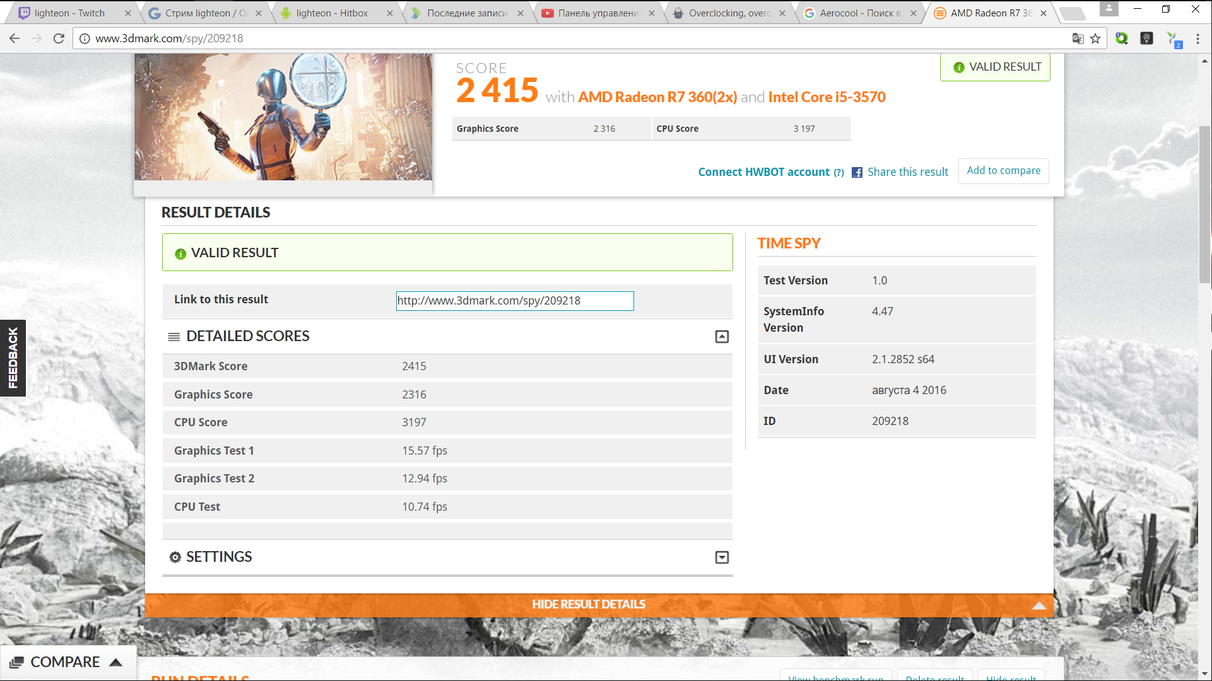1212x681 pixels.
Task: Close the lighteon - Twitch tab
Action: (128, 13)
